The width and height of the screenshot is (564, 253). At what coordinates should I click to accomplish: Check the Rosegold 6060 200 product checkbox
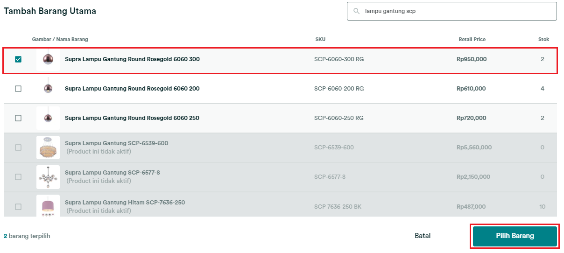(x=18, y=89)
